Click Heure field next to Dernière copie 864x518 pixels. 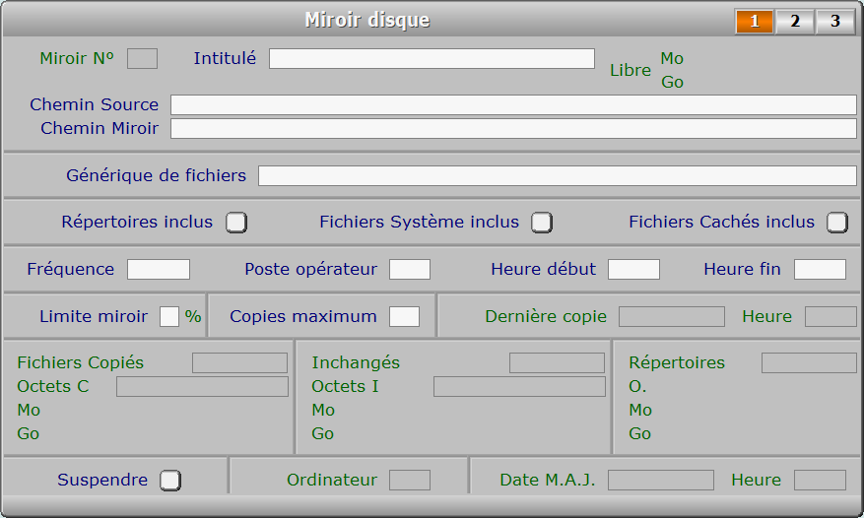point(831,317)
